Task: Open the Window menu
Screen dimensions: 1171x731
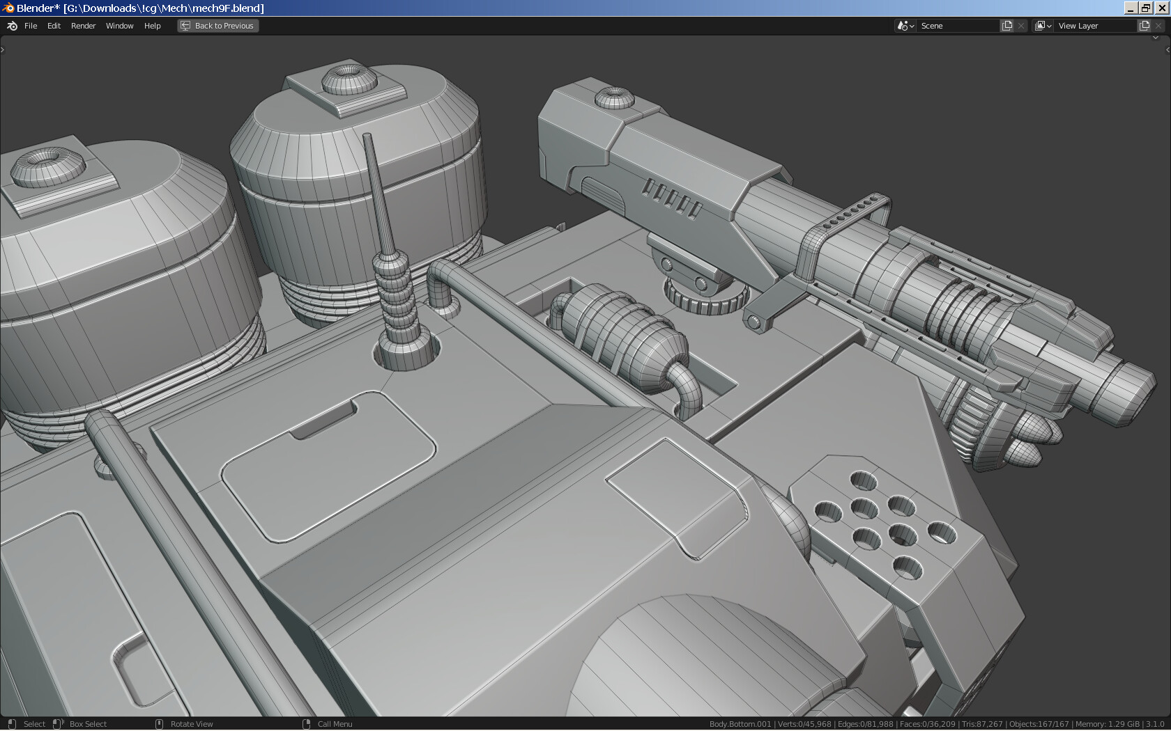Action: coord(119,26)
